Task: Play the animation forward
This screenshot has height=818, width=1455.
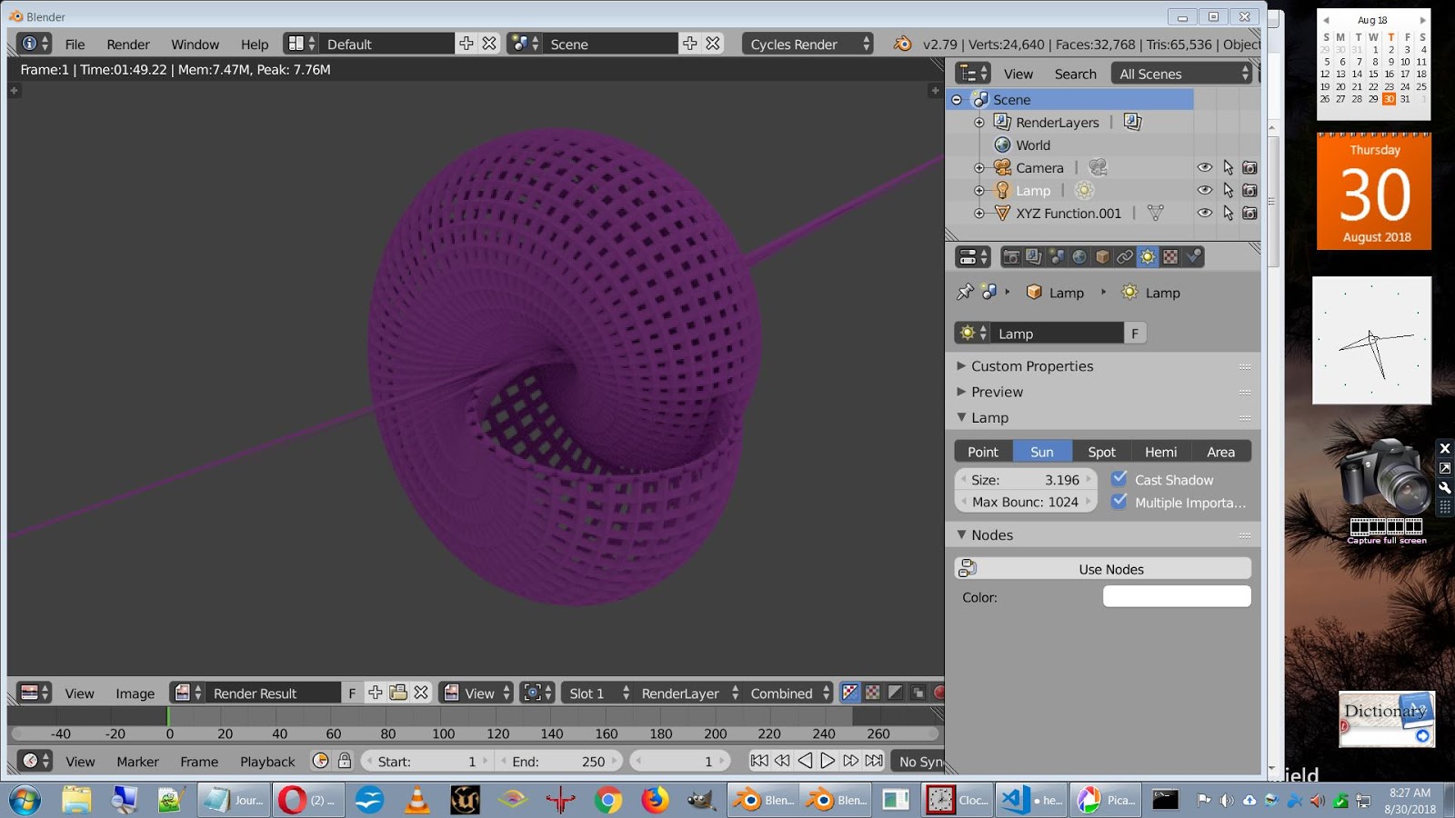Action: point(828,761)
